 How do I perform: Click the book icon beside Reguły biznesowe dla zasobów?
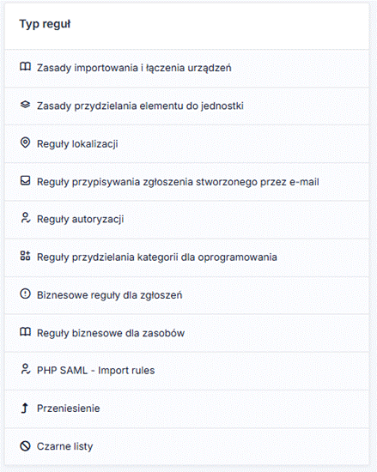click(x=25, y=332)
